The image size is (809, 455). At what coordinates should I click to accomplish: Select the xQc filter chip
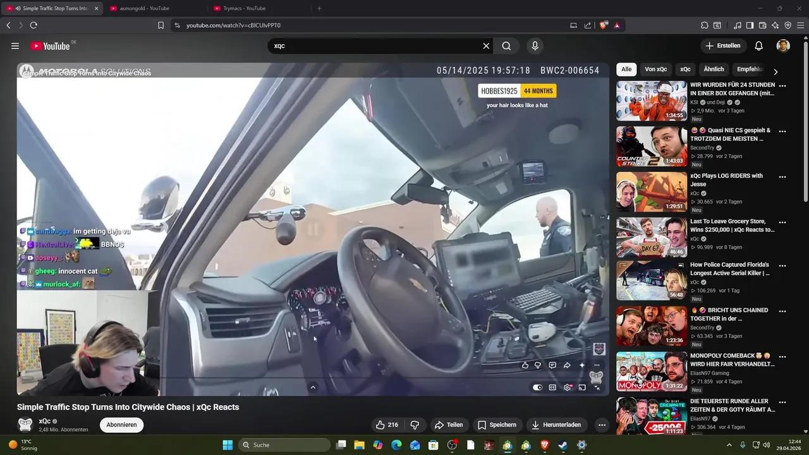pos(685,70)
